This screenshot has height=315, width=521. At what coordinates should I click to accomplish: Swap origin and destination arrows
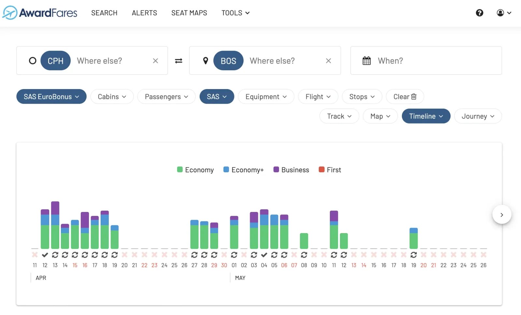(x=178, y=61)
